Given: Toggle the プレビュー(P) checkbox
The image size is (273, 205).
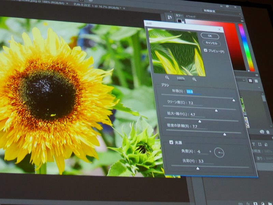Looking at the screenshot, I should tap(205, 50).
